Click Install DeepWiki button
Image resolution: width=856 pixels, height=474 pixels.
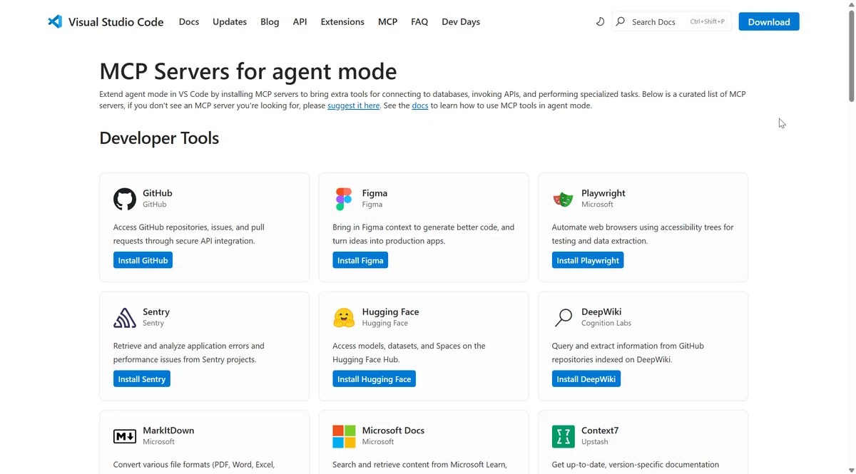pos(586,378)
